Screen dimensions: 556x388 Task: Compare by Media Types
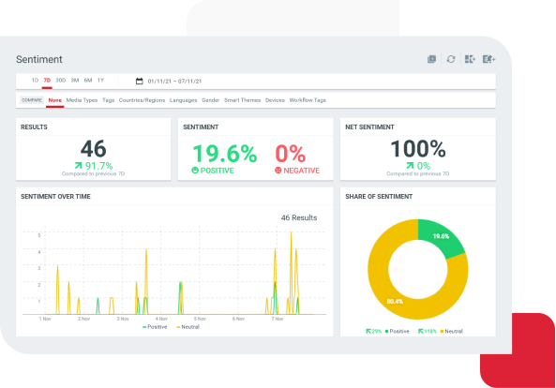click(82, 100)
